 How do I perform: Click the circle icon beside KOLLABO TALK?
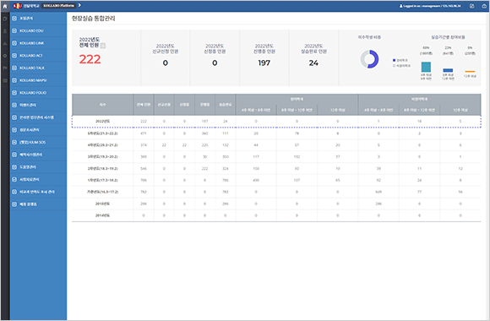(x=14, y=68)
